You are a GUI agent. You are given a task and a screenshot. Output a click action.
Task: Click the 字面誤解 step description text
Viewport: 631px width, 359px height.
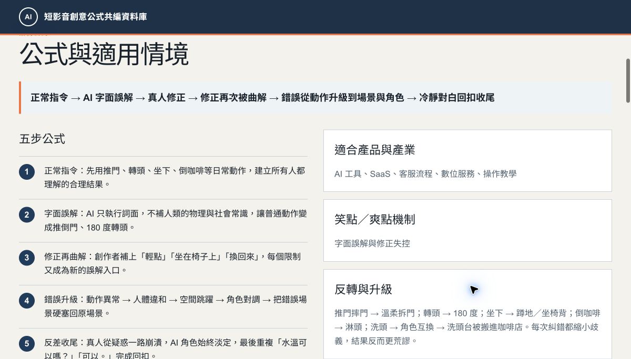[175, 221]
